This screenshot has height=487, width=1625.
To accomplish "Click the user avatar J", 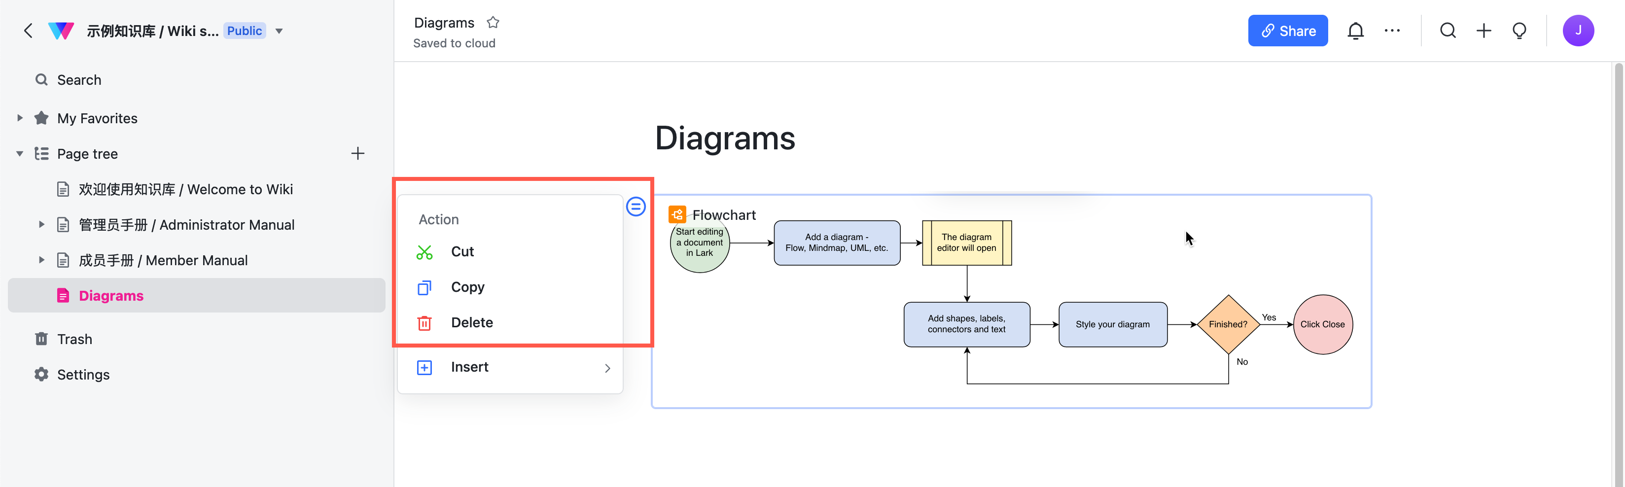I will coord(1579,30).
